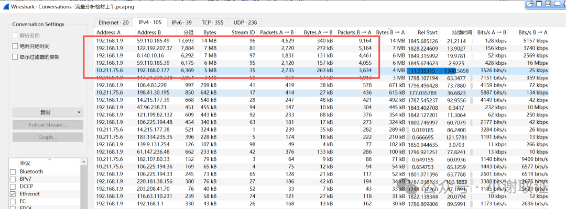Select the row with address 122.192.207.37

coord(322,48)
